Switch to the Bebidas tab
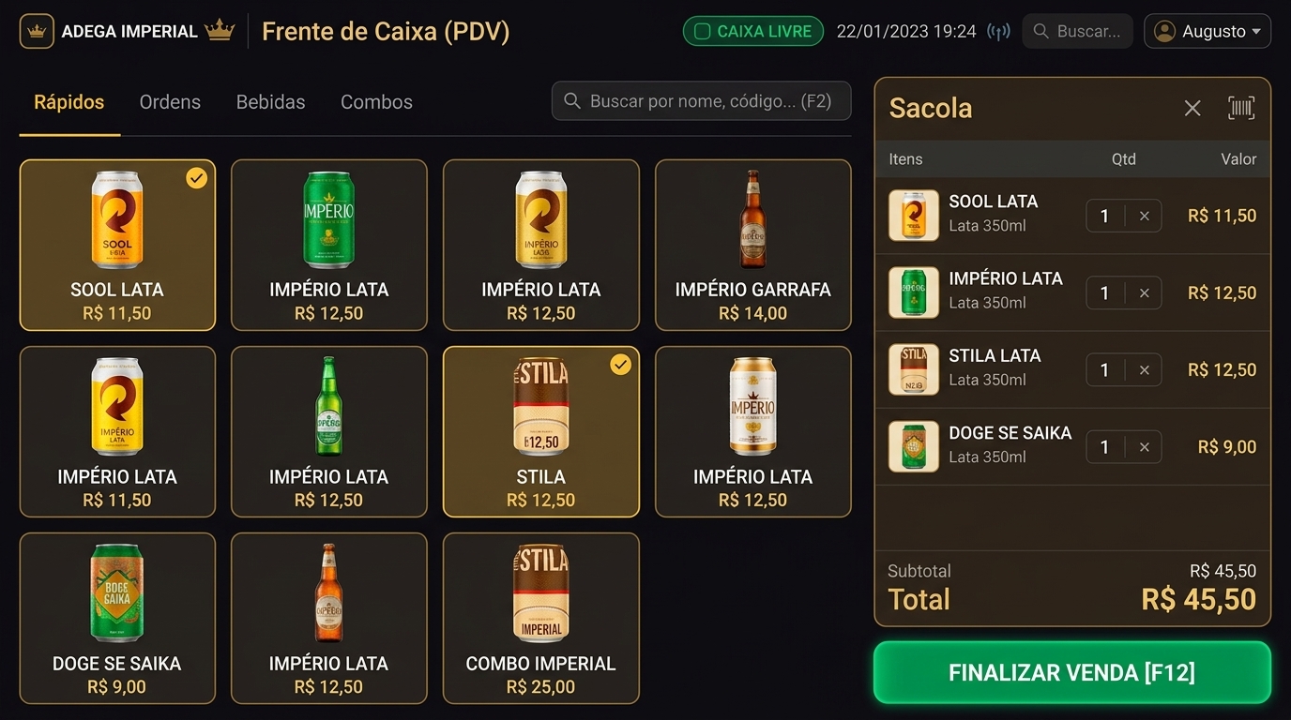Screen dimensions: 1291x720 (270, 102)
